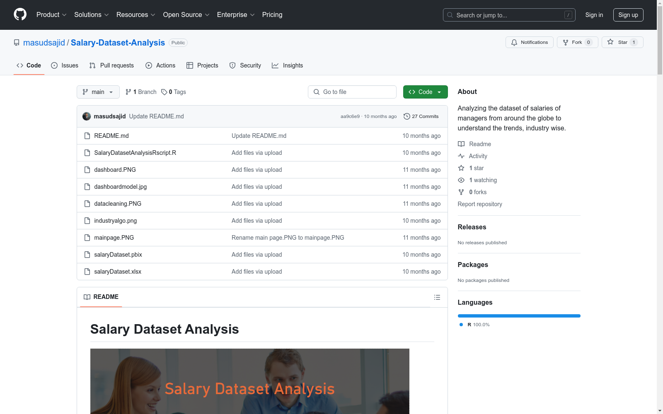The height and width of the screenshot is (414, 663).
Task: Click the Notifications bell button
Action: tap(529, 42)
